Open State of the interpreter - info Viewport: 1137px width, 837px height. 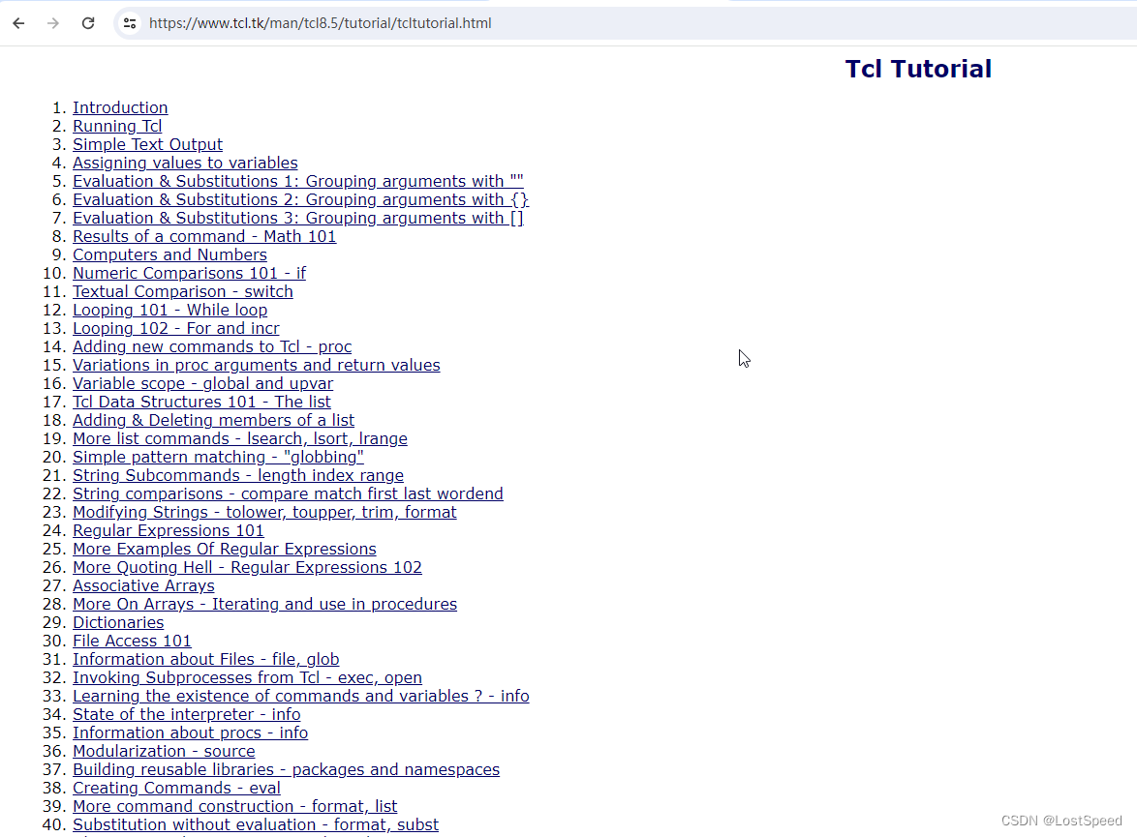[x=186, y=714]
